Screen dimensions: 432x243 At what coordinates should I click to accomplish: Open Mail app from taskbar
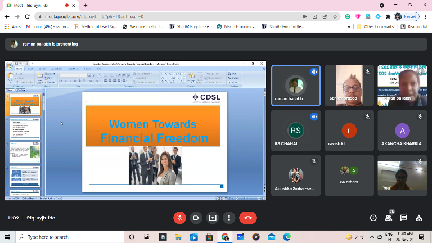click(271, 237)
